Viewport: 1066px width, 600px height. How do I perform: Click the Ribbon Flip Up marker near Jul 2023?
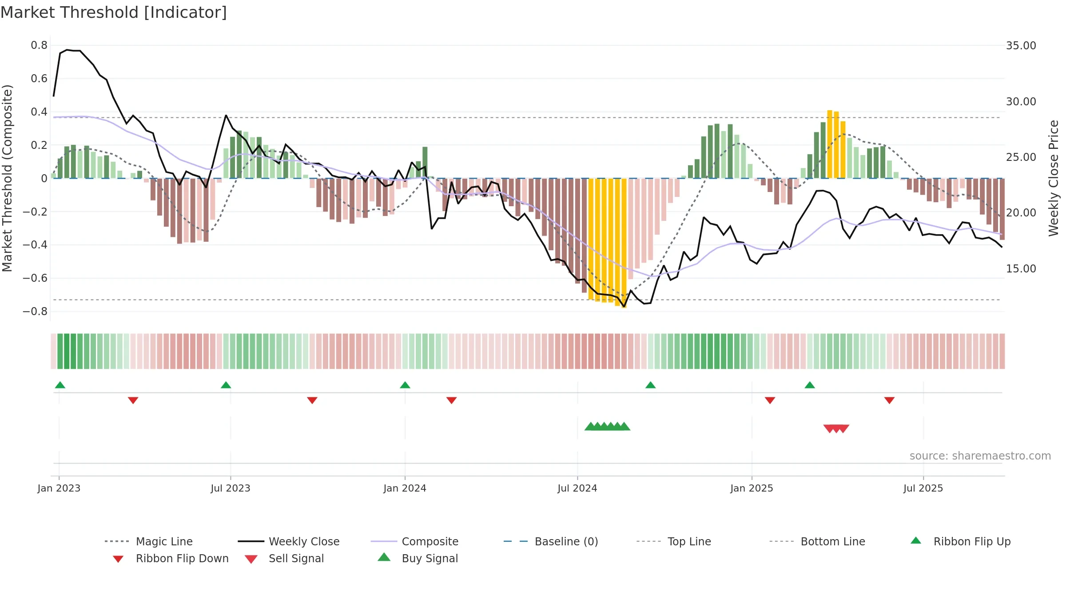pos(226,385)
